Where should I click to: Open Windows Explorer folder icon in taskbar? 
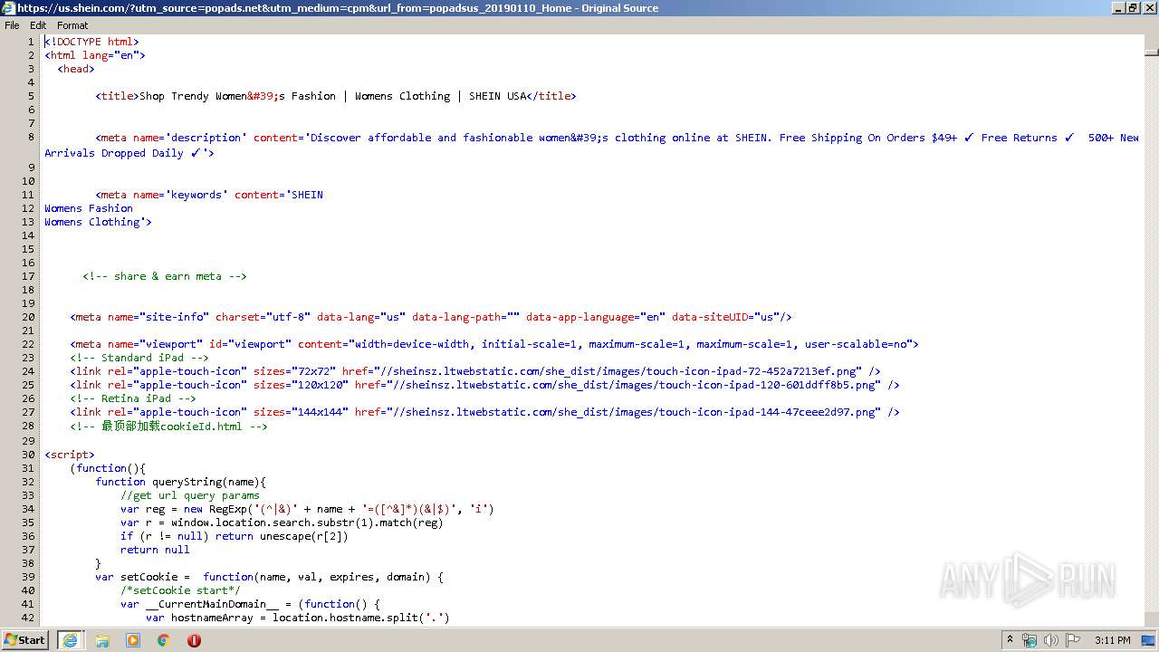click(x=102, y=640)
